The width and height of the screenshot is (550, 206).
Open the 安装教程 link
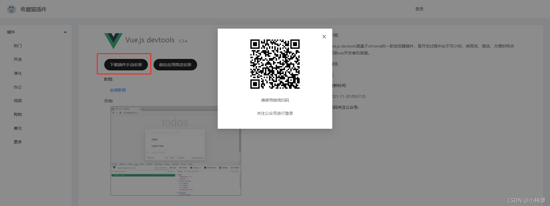pos(118,90)
